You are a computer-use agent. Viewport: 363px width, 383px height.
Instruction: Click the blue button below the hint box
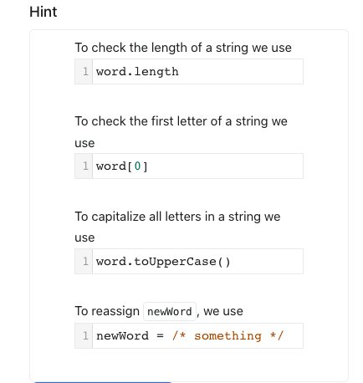(103, 382)
